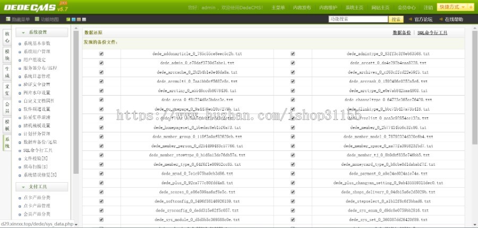Uncheck the dede_sysconfig backup checkbox

101,210
